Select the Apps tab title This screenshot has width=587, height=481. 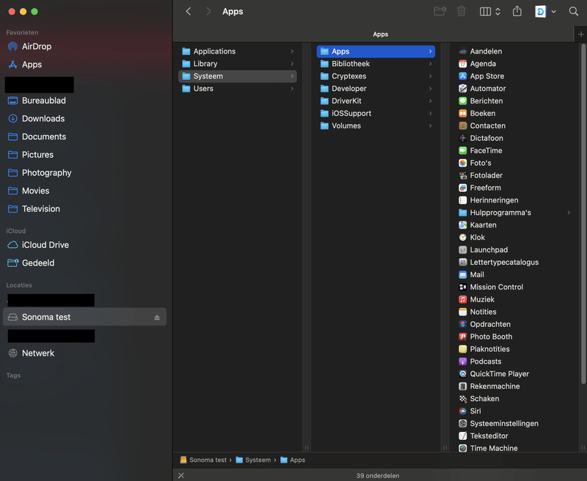(380, 34)
